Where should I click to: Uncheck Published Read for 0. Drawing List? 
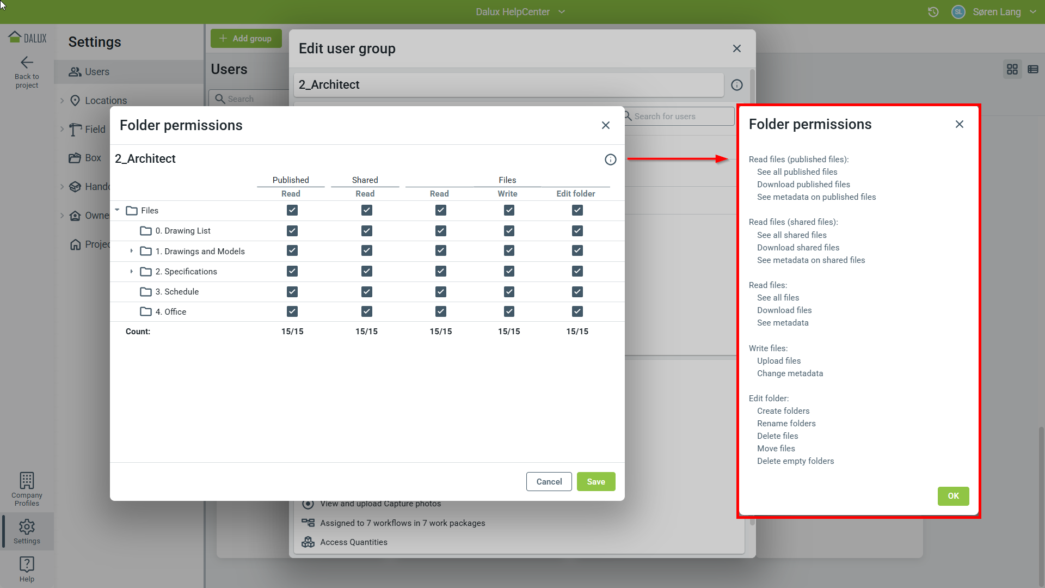pyautogui.click(x=292, y=231)
